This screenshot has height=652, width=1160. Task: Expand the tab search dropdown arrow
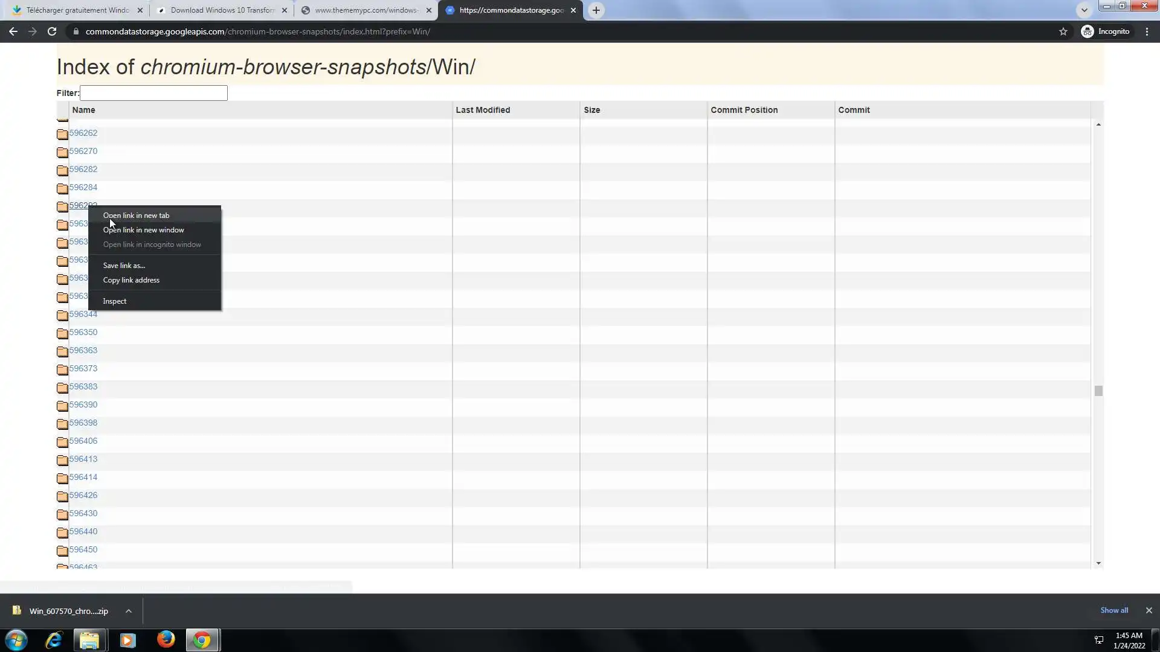(x=1084, y=10)
